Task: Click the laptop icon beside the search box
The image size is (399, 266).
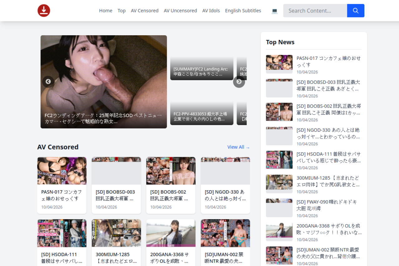Action: (x=275, y=11)
